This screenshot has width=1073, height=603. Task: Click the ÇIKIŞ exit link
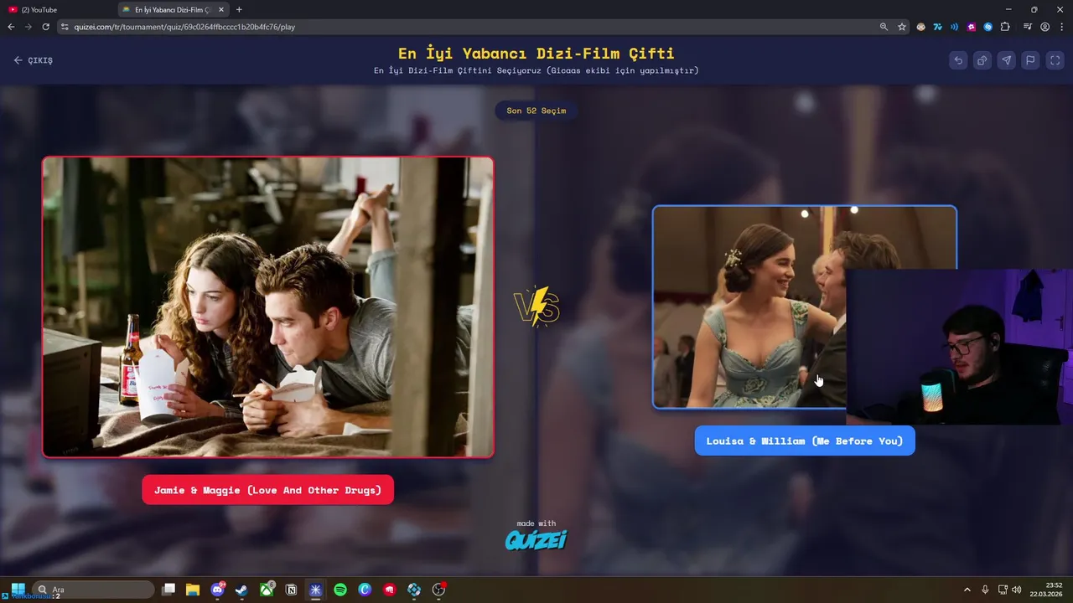click(33, 60)
